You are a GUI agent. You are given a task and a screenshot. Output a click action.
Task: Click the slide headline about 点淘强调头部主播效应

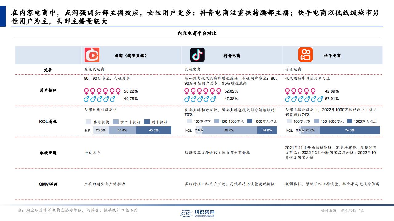pos(195,17)
